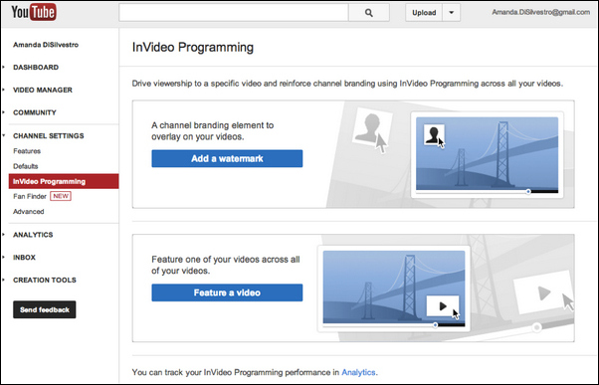Follow the Analytics link in footer text
This screenshot has height=385, width=599.
click(x=358, y=372)
